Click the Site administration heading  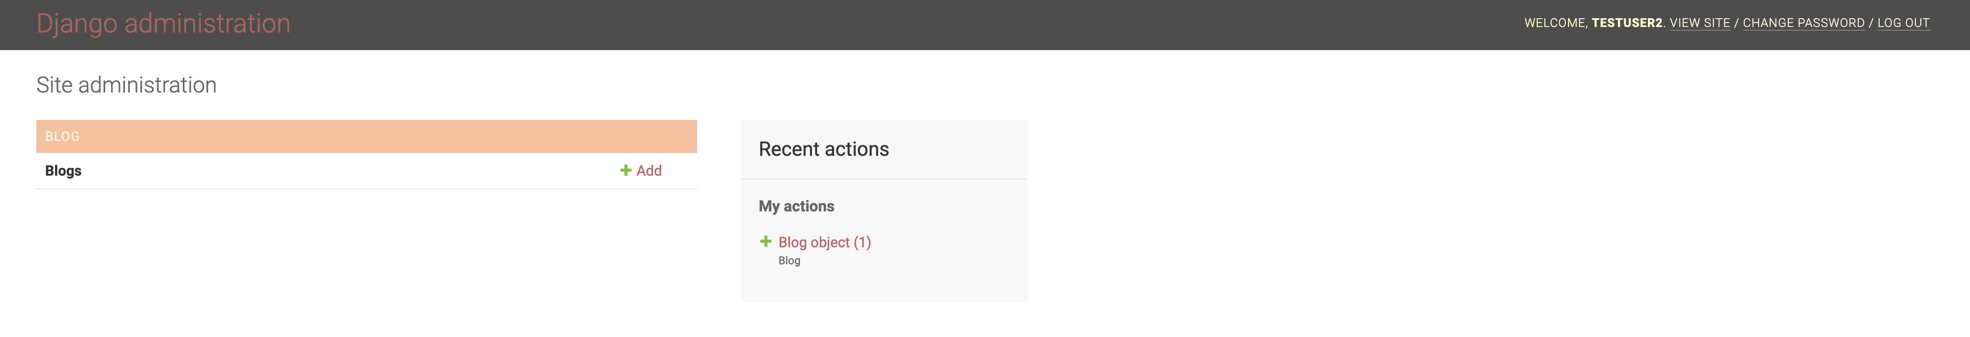[x=126, y=85]
